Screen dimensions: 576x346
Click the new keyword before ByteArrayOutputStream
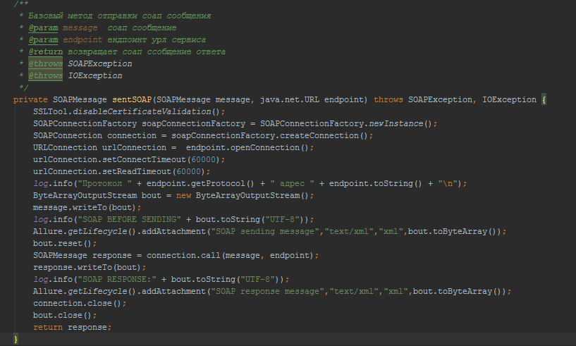pyautogui.click(x=183, y=196)
